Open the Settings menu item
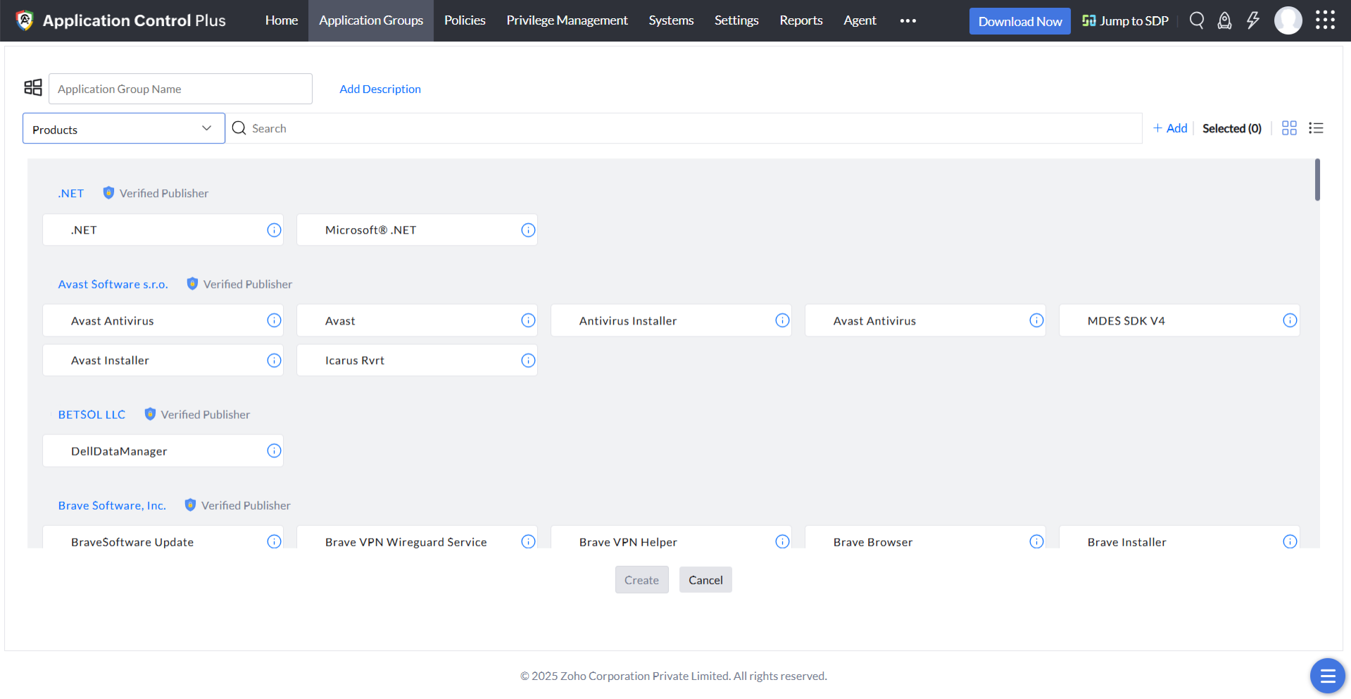1351x699 pixels. tap(736, 20)
